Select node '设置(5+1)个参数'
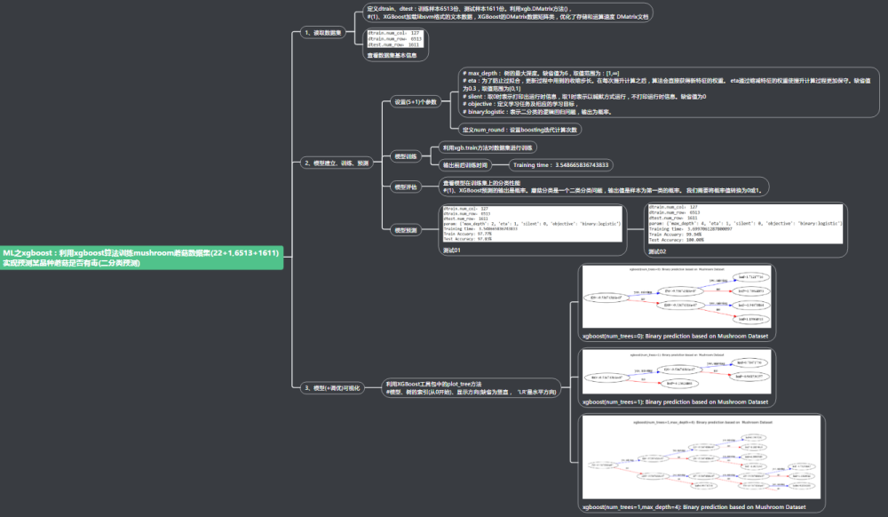This screenshot has height=517, width=888. point(416,102)
